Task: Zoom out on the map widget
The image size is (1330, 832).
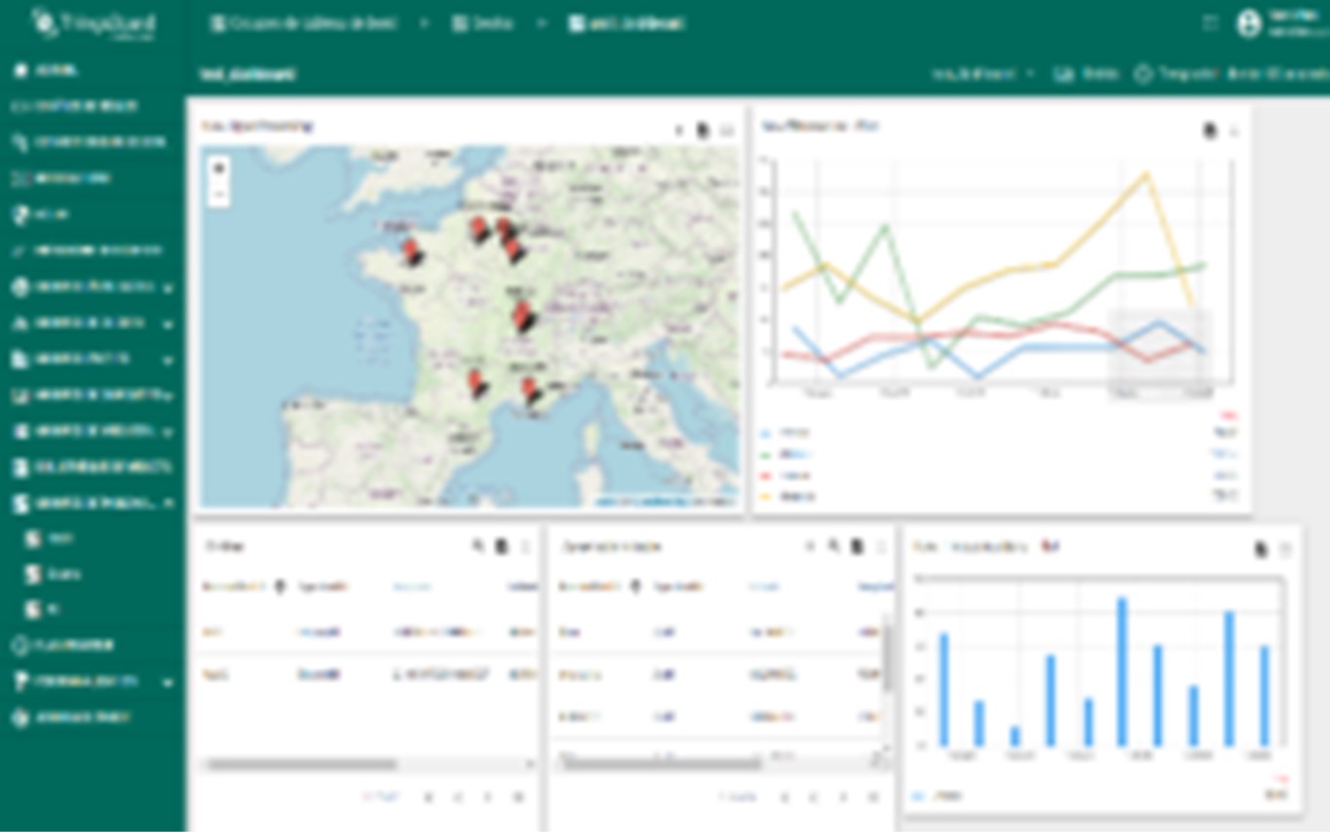Action: pyautogui.click(x=219, y=196)
